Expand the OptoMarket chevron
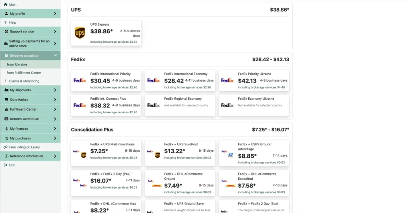This screenshot has height=213, width=410. pos(55,100)
